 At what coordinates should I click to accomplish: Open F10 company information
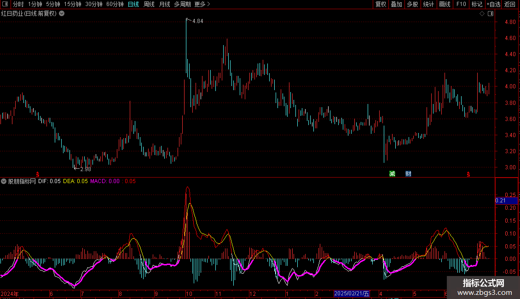[461, 4]
